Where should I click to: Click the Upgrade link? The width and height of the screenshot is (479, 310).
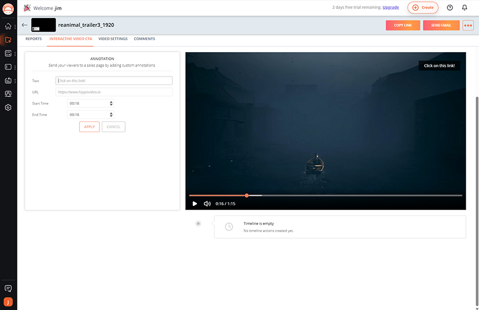pos(390,8)
